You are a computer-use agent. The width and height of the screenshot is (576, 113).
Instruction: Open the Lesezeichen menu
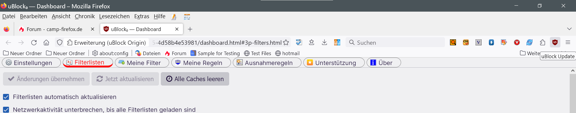coord(114,16)
